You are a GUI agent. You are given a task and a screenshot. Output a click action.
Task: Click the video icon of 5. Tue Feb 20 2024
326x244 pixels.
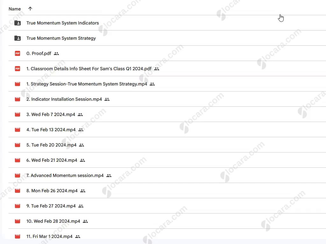pyautogui.click(x=18, y=145)
